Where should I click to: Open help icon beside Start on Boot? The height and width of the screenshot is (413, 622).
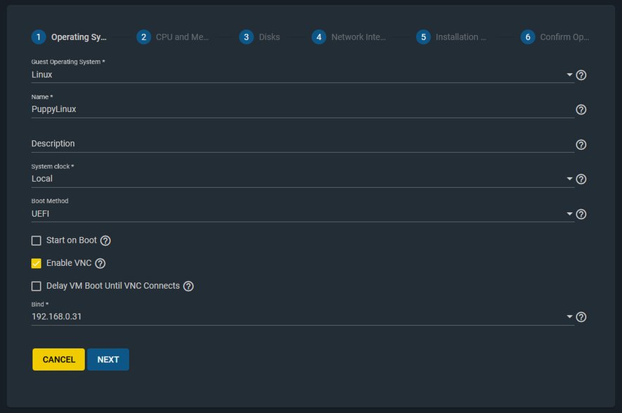coord(105,241)
